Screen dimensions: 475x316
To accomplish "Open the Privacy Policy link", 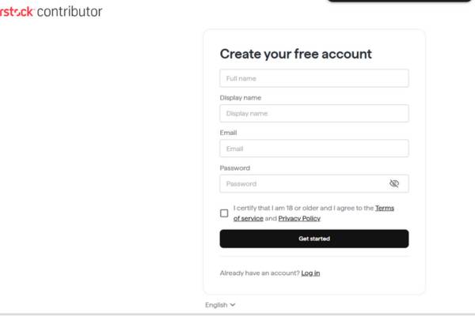I will [x=299, y=218].
